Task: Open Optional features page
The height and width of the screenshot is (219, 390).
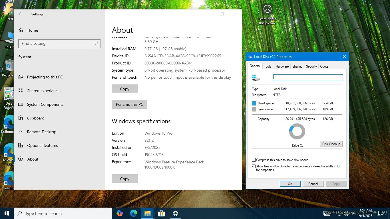Action: 42,145
